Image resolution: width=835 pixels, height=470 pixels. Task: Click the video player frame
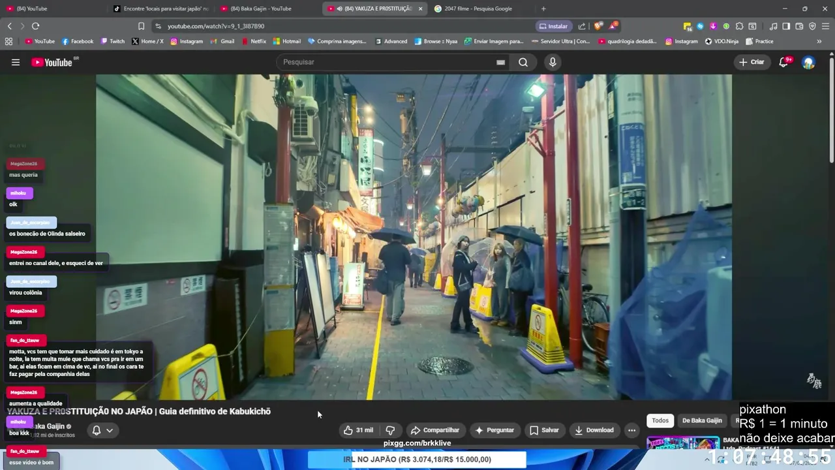pyautogui.click(x=414, y=237)
